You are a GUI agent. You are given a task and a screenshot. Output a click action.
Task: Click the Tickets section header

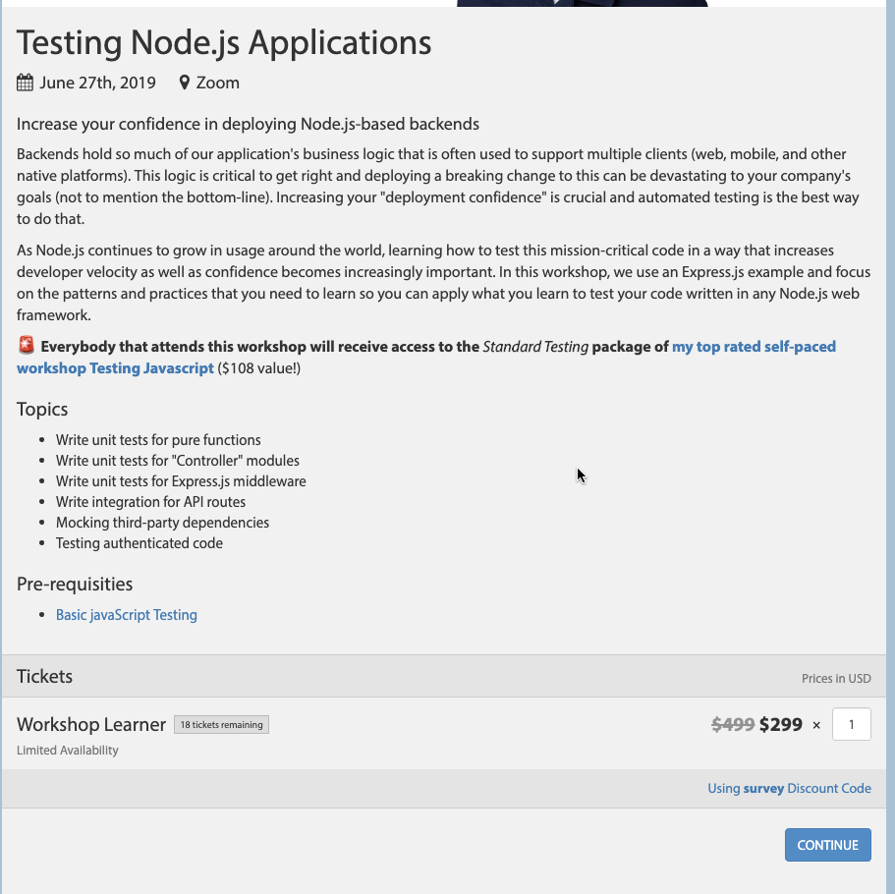click(x=45, y=677)
